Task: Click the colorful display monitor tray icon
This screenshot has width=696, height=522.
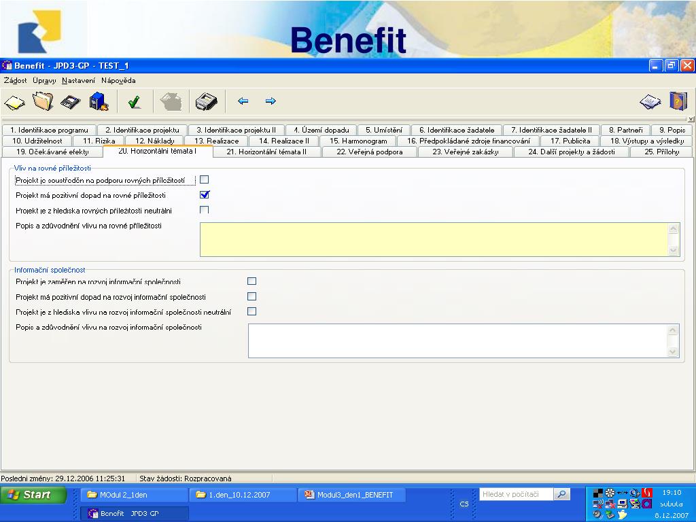Action: 635,504
